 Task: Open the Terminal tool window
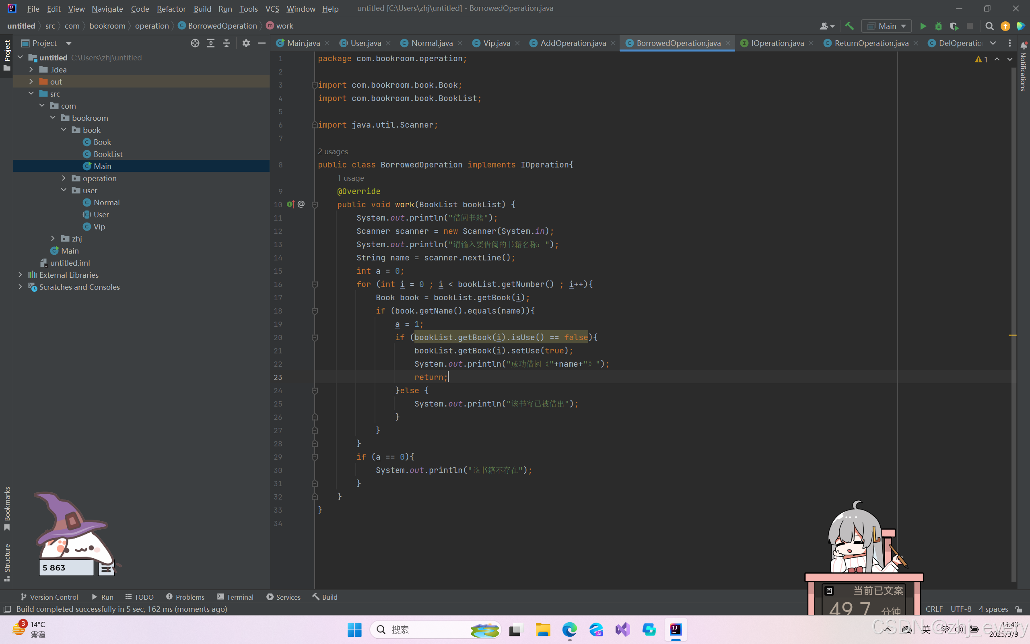(235, 597)
